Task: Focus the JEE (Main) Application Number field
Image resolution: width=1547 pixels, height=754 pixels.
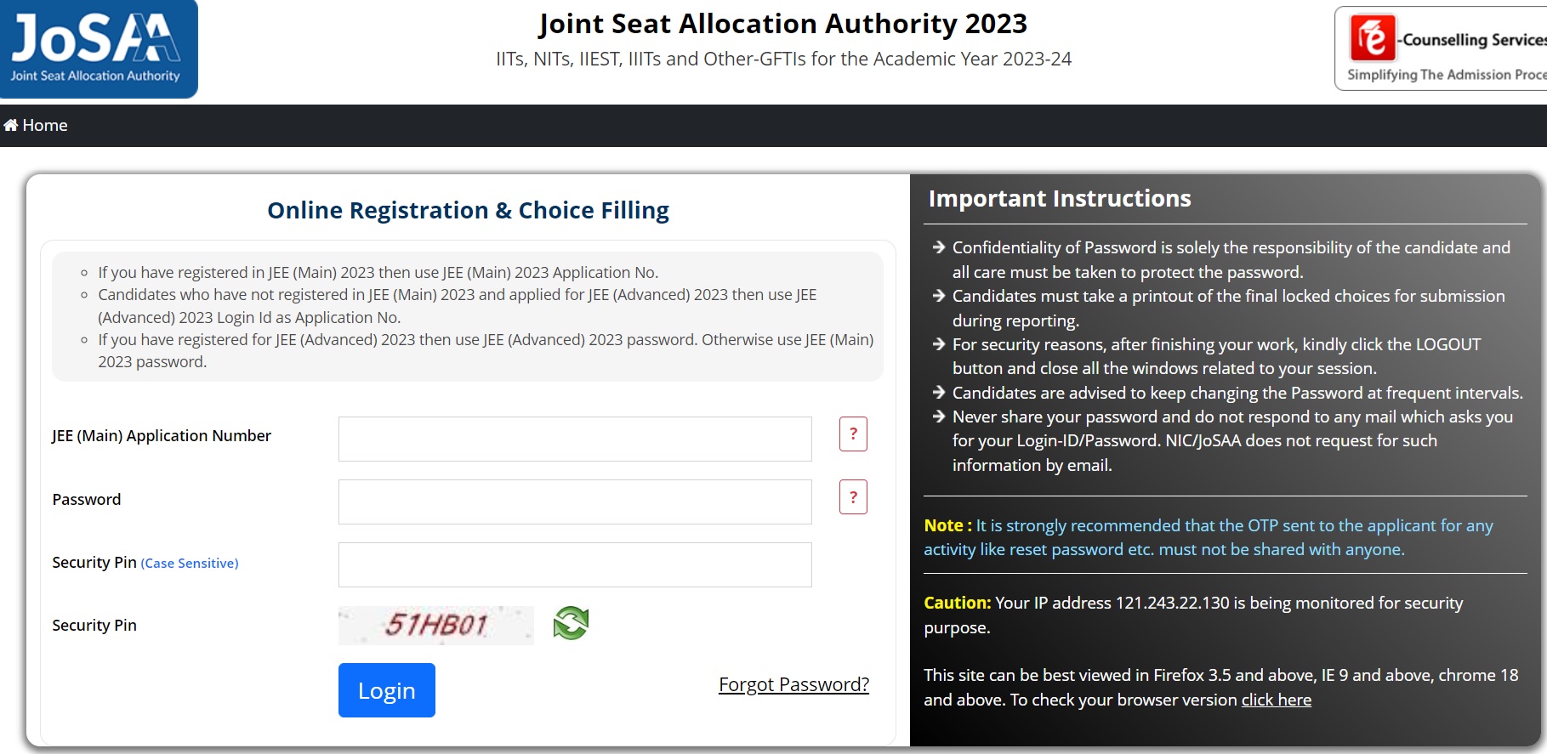Action: pos(575,439)
